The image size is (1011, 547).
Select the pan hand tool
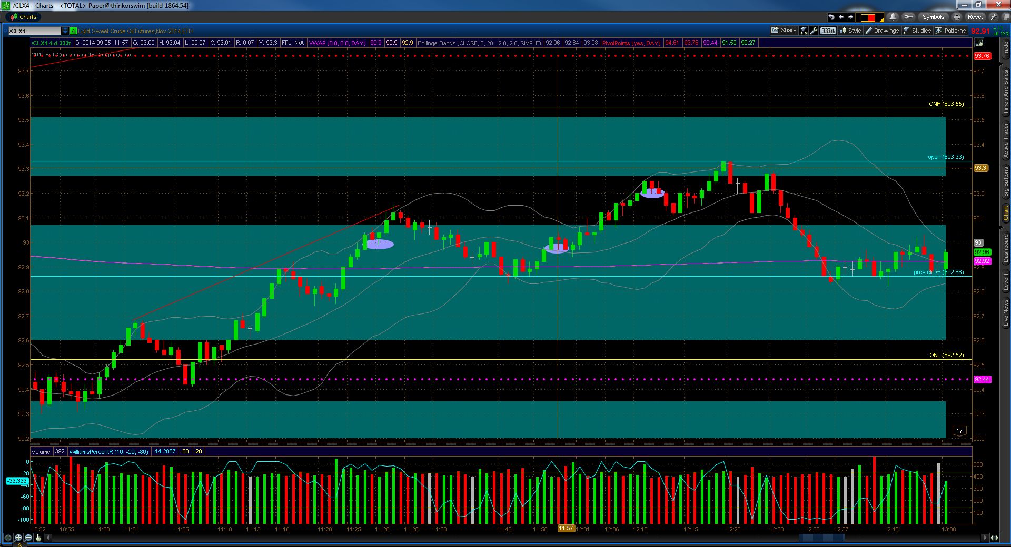[38, 538]
